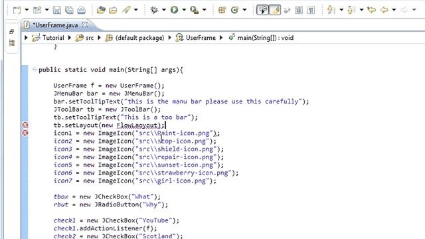Select Tutorial project in breadcrumb
The width and height of the screenshot is (425, 239).
[x=53, y=38]
